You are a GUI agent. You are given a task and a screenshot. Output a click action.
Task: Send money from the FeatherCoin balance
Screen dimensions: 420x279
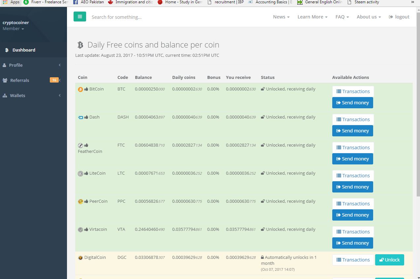(x=353, y=159)
